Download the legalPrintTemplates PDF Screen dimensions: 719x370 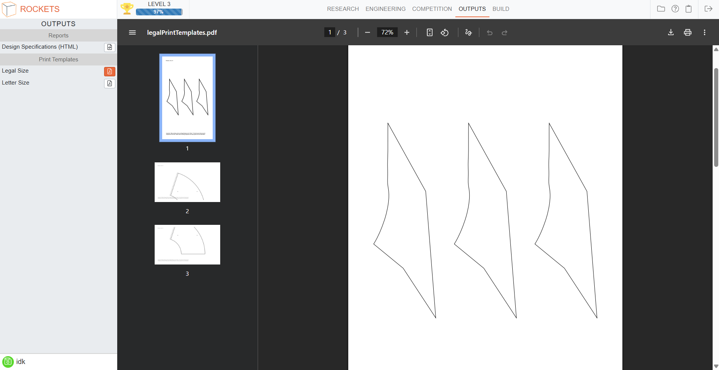point(671,33)
